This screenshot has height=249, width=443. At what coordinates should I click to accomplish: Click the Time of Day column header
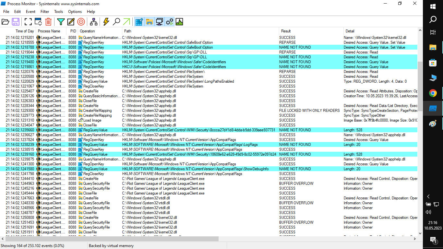tap(18, 31)
